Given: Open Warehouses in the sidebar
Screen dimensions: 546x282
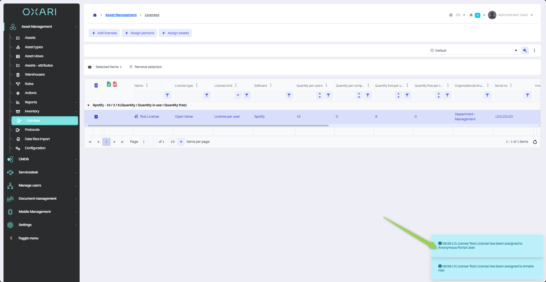Looking at the screenshot, I should pyautogui.click(x=35, y=74).
